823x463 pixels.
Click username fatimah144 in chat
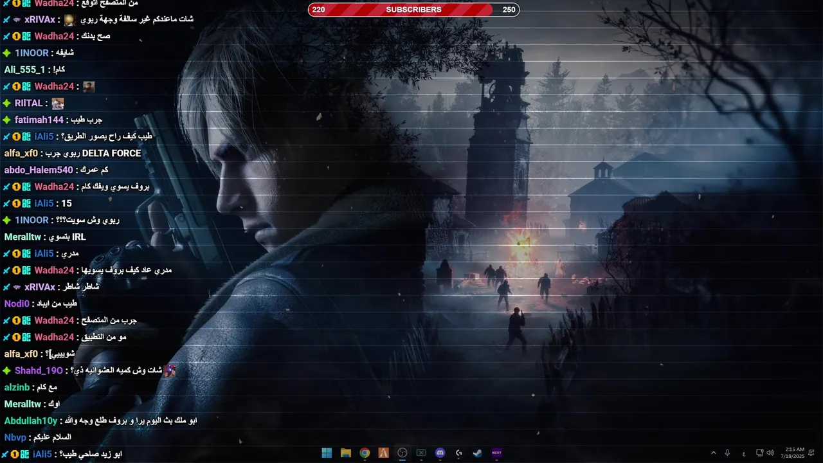[39, 120]
